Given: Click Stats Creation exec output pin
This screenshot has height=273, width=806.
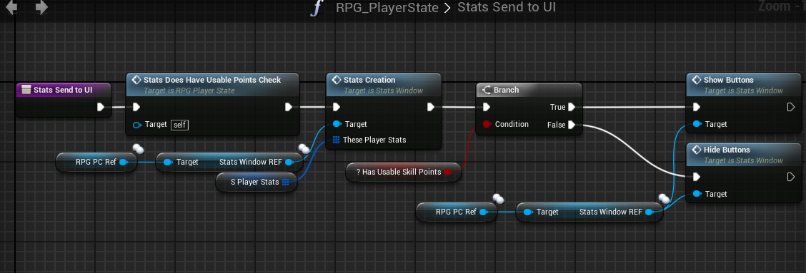Looking at the screenshot, I should coord(430,107).
